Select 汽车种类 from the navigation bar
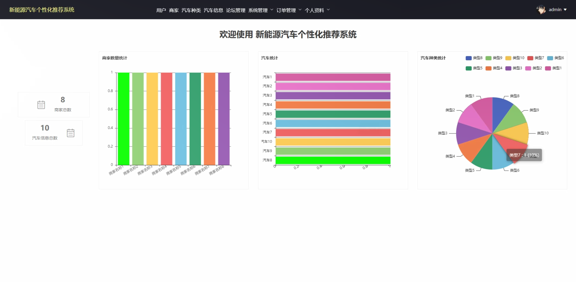This screenshot has height=282, width=576. [x=192, y=10]
